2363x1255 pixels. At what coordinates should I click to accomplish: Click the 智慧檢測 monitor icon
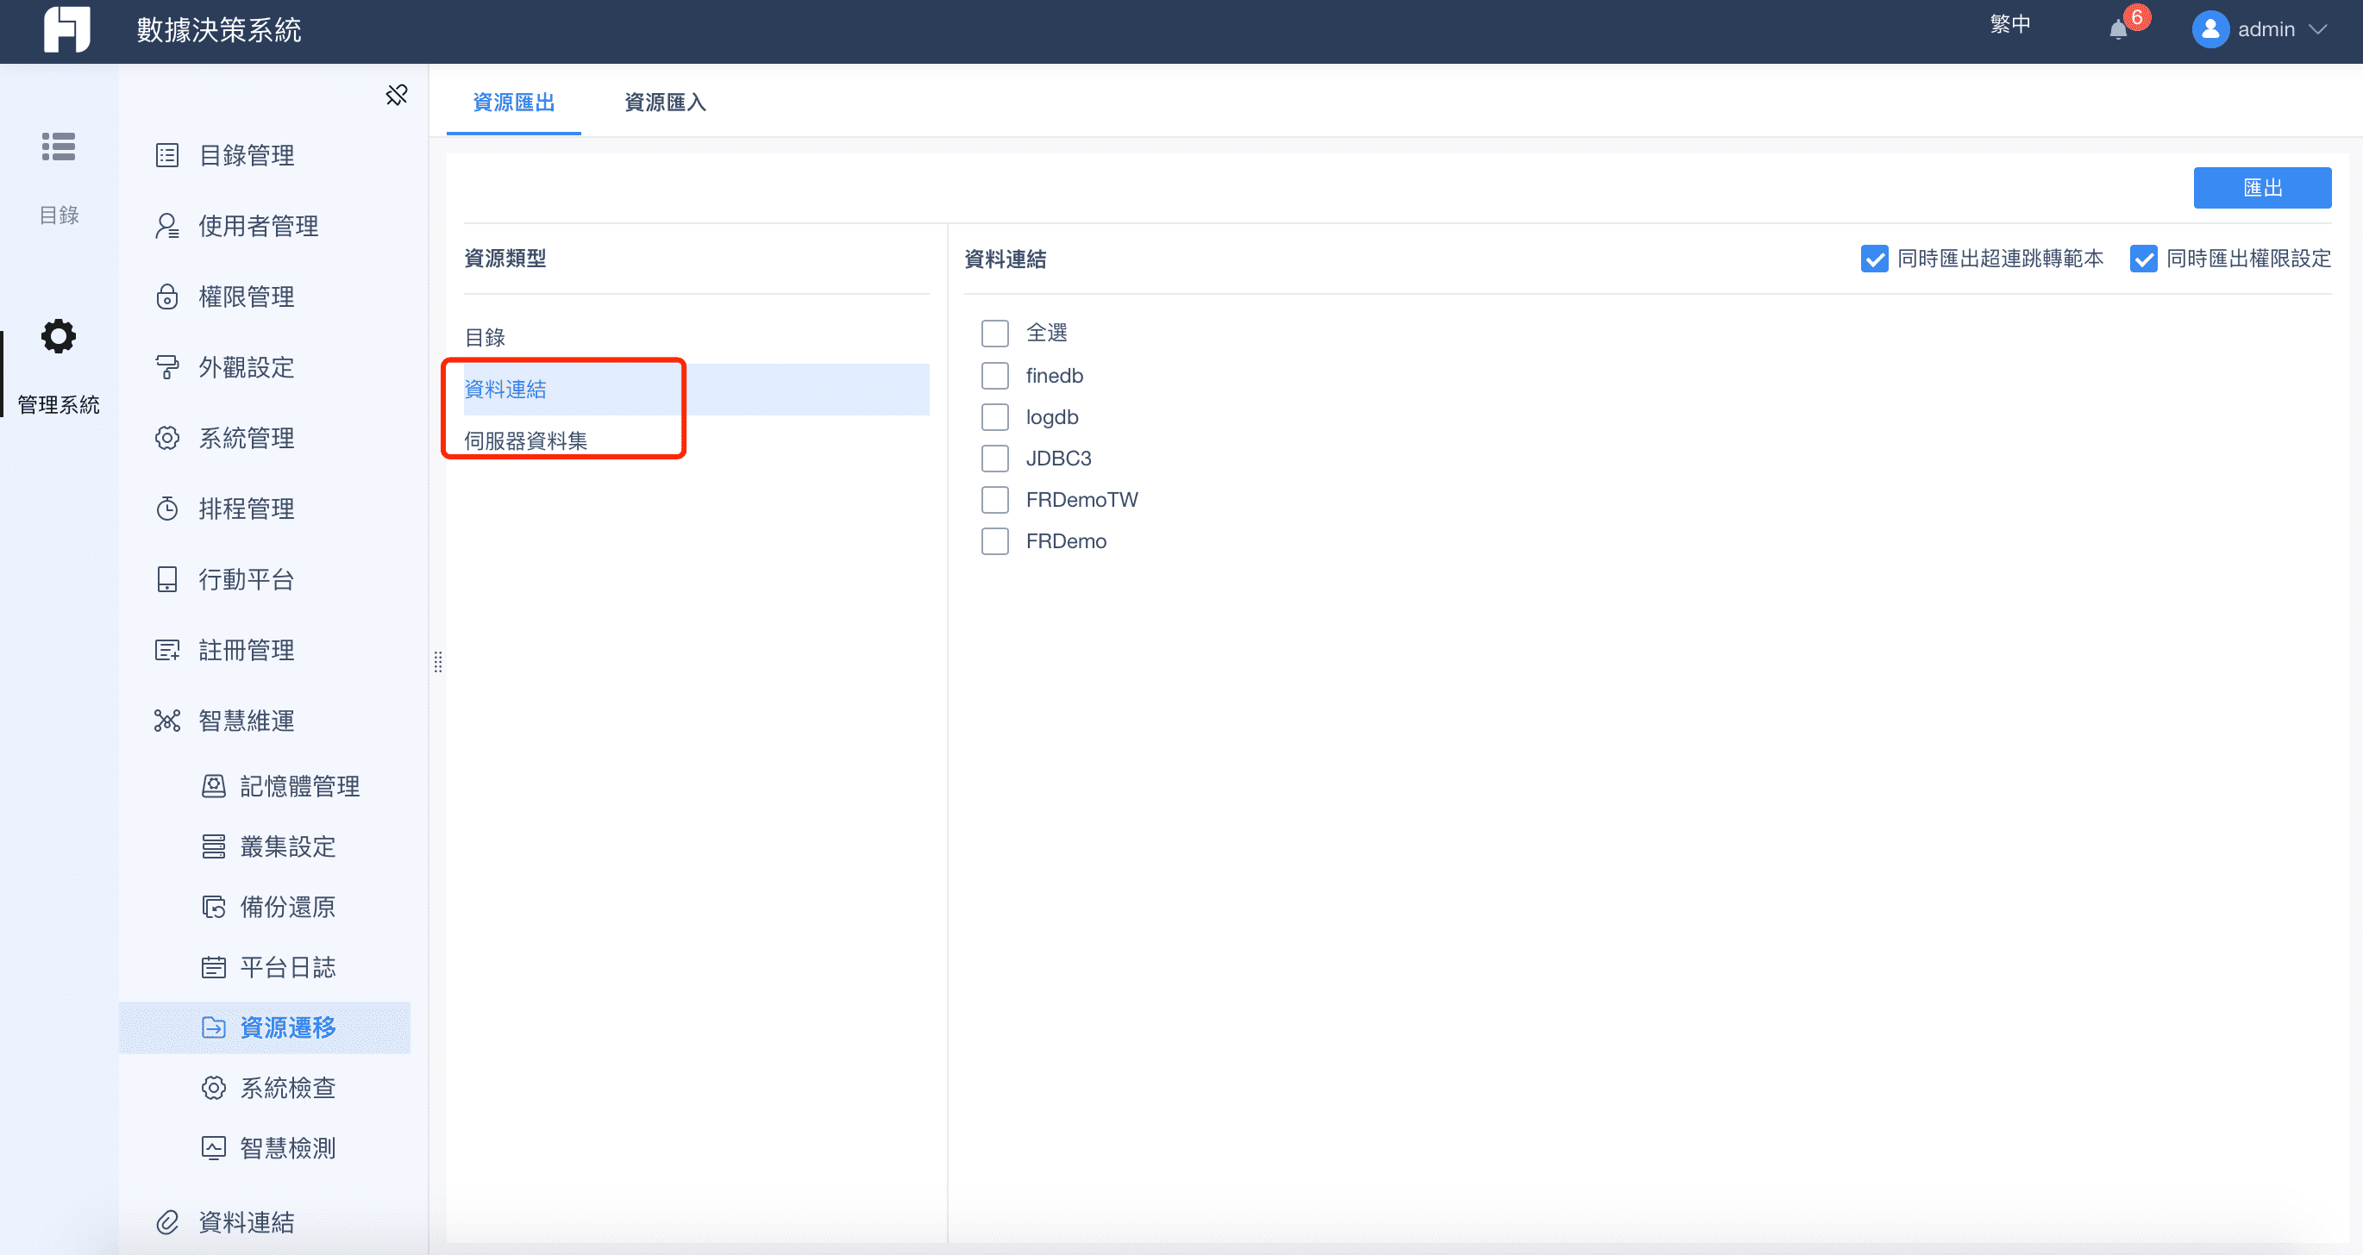pos(214,1148)
